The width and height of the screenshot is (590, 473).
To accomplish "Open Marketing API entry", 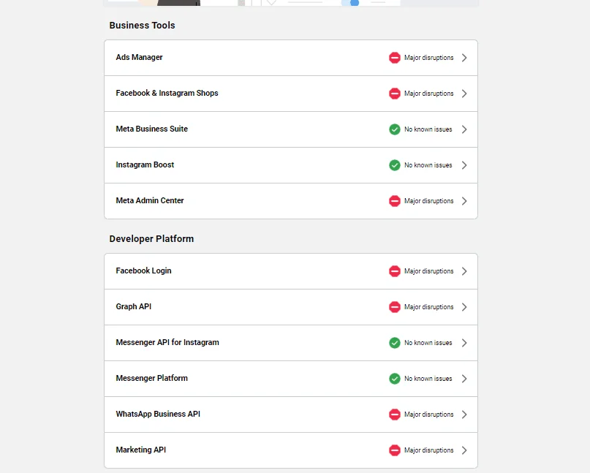I will coord(291,450).
